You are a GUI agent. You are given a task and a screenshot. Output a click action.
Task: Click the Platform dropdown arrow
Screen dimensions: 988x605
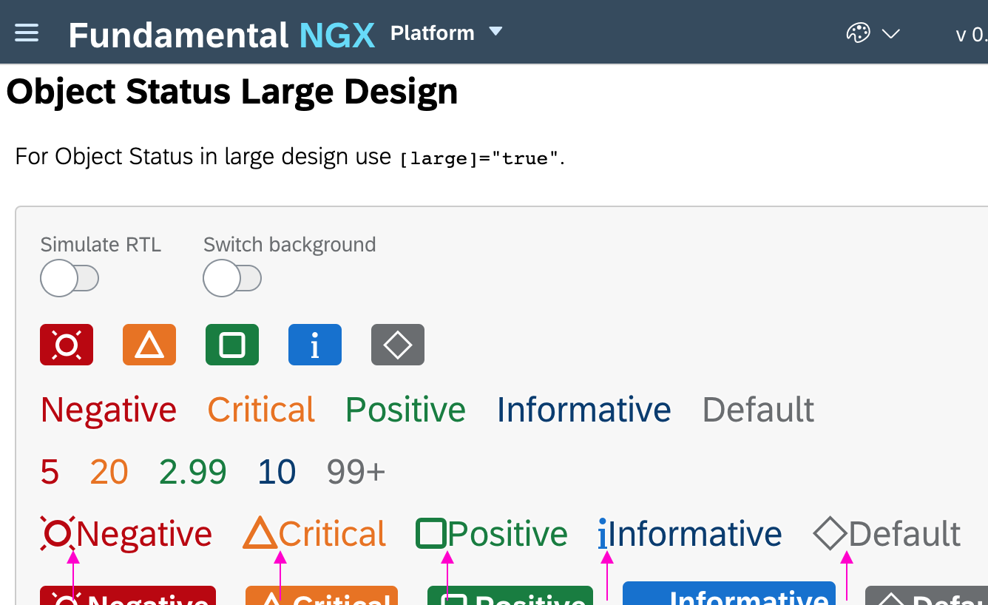(x=496, y=32)
